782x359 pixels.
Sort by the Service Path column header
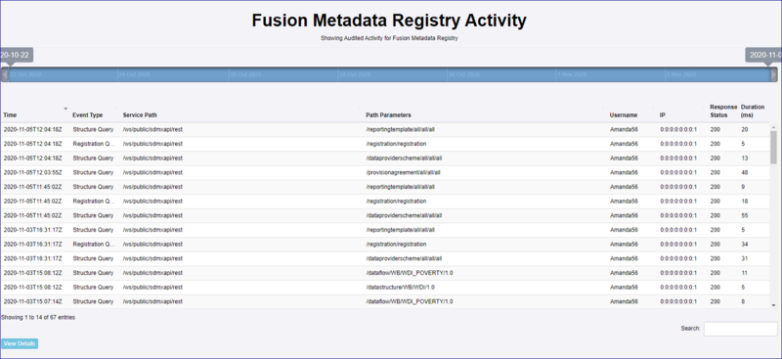[140, 114]
